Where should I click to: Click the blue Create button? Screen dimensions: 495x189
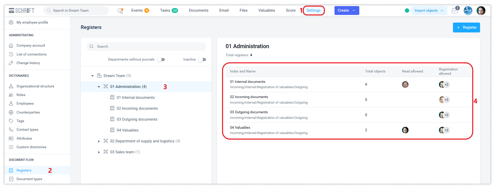346,11
